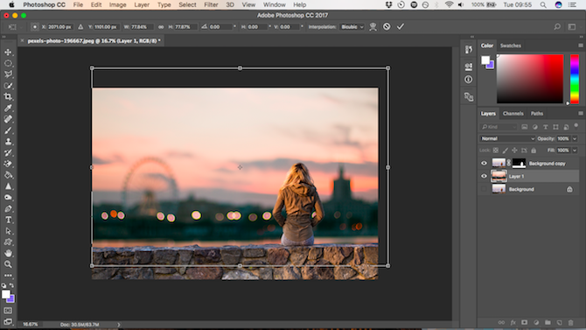Open the Edit Toolbar three-dots menu

click(x=8, y=276)
